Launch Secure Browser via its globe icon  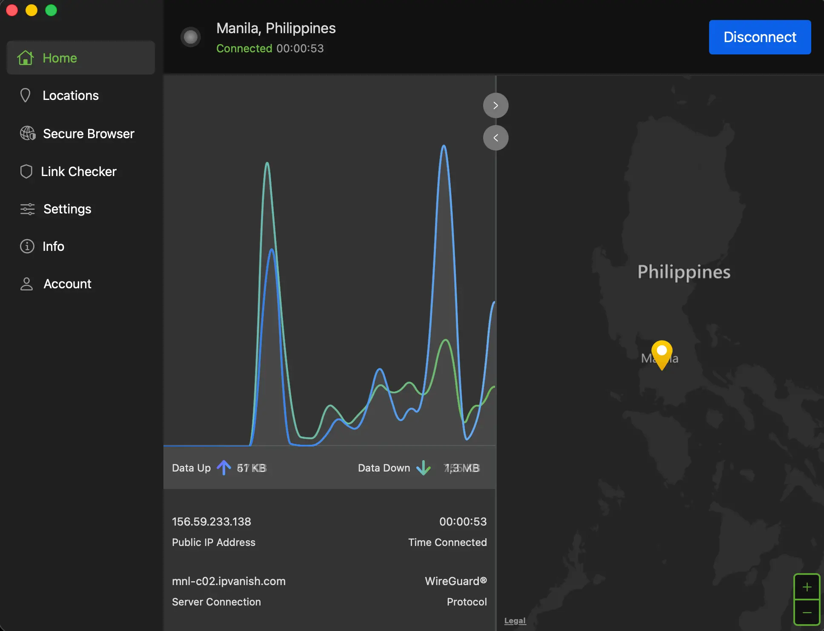tap(27, 133)
